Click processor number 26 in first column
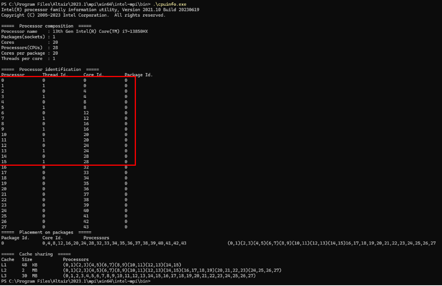The height and width of the screenshot is (286, 442). coord(4,222)
